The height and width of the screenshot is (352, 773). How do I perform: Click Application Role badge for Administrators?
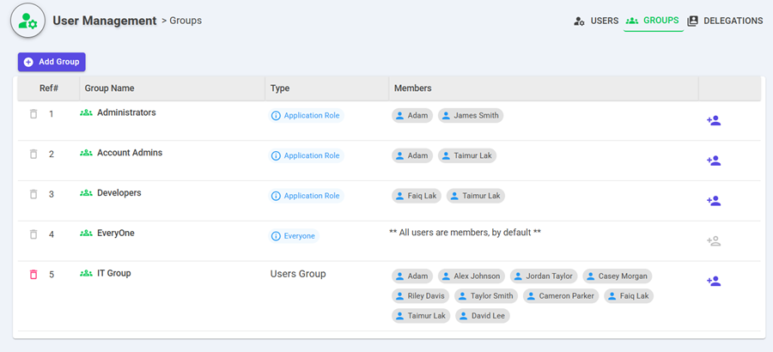coord(306,116)
